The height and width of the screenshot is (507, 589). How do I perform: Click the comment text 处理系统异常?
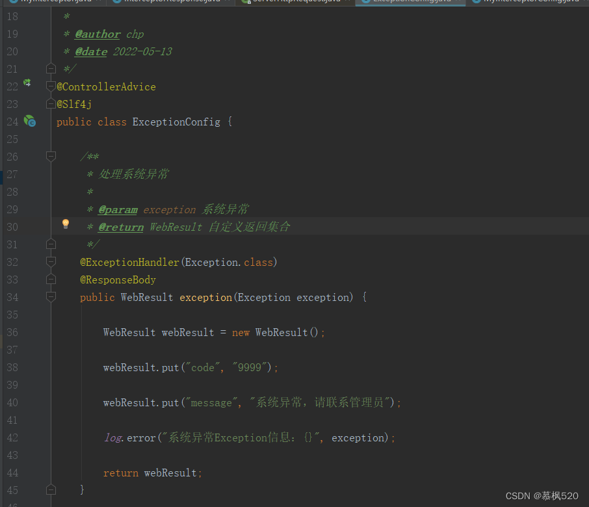click(x=134, y=174)
